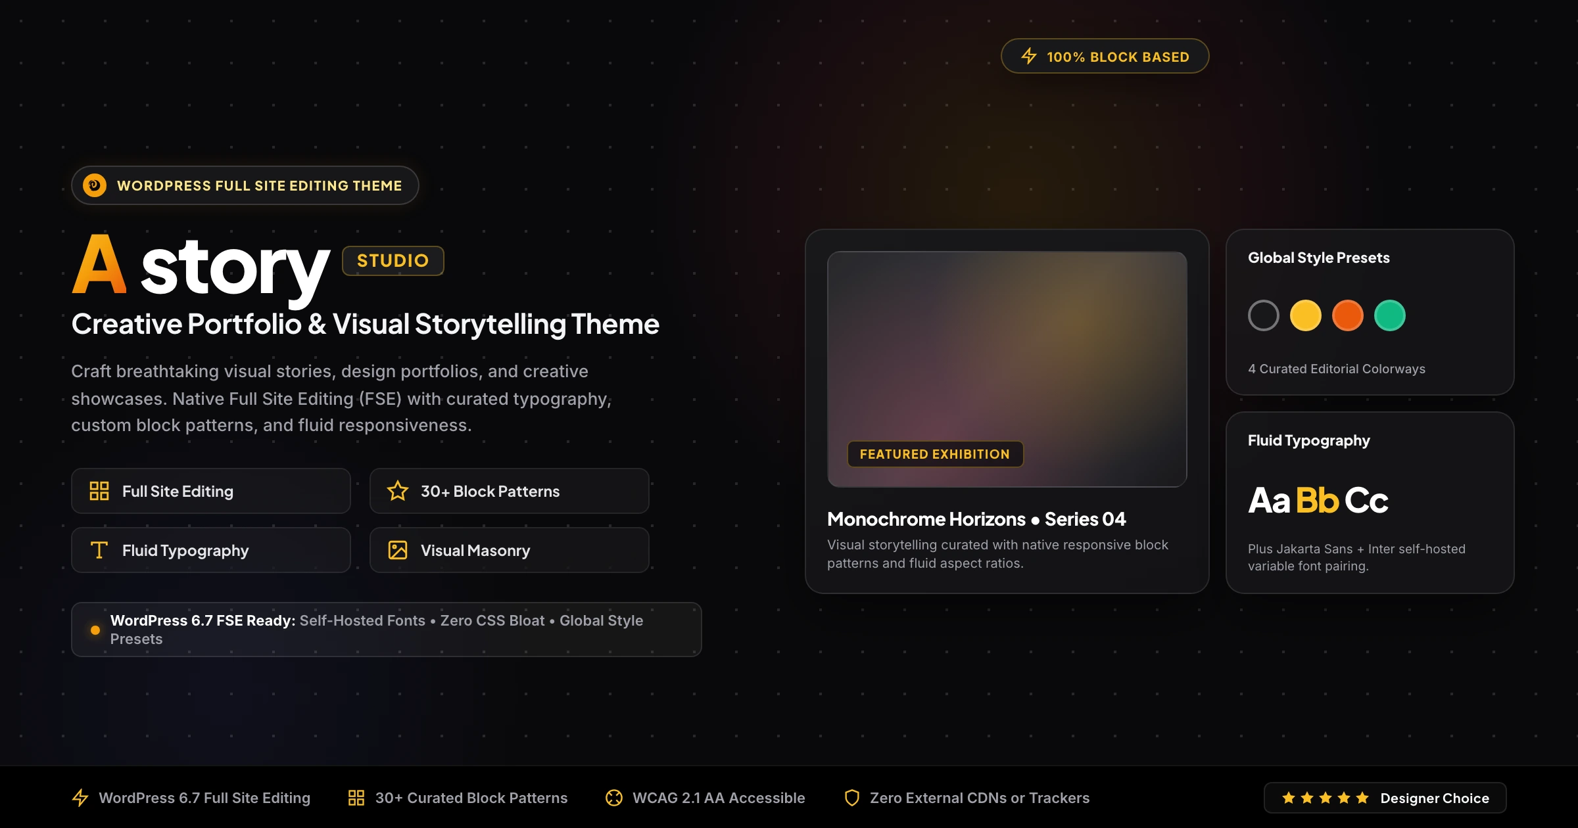Click the Full Site Editing feature chip

tap(211, 491)
